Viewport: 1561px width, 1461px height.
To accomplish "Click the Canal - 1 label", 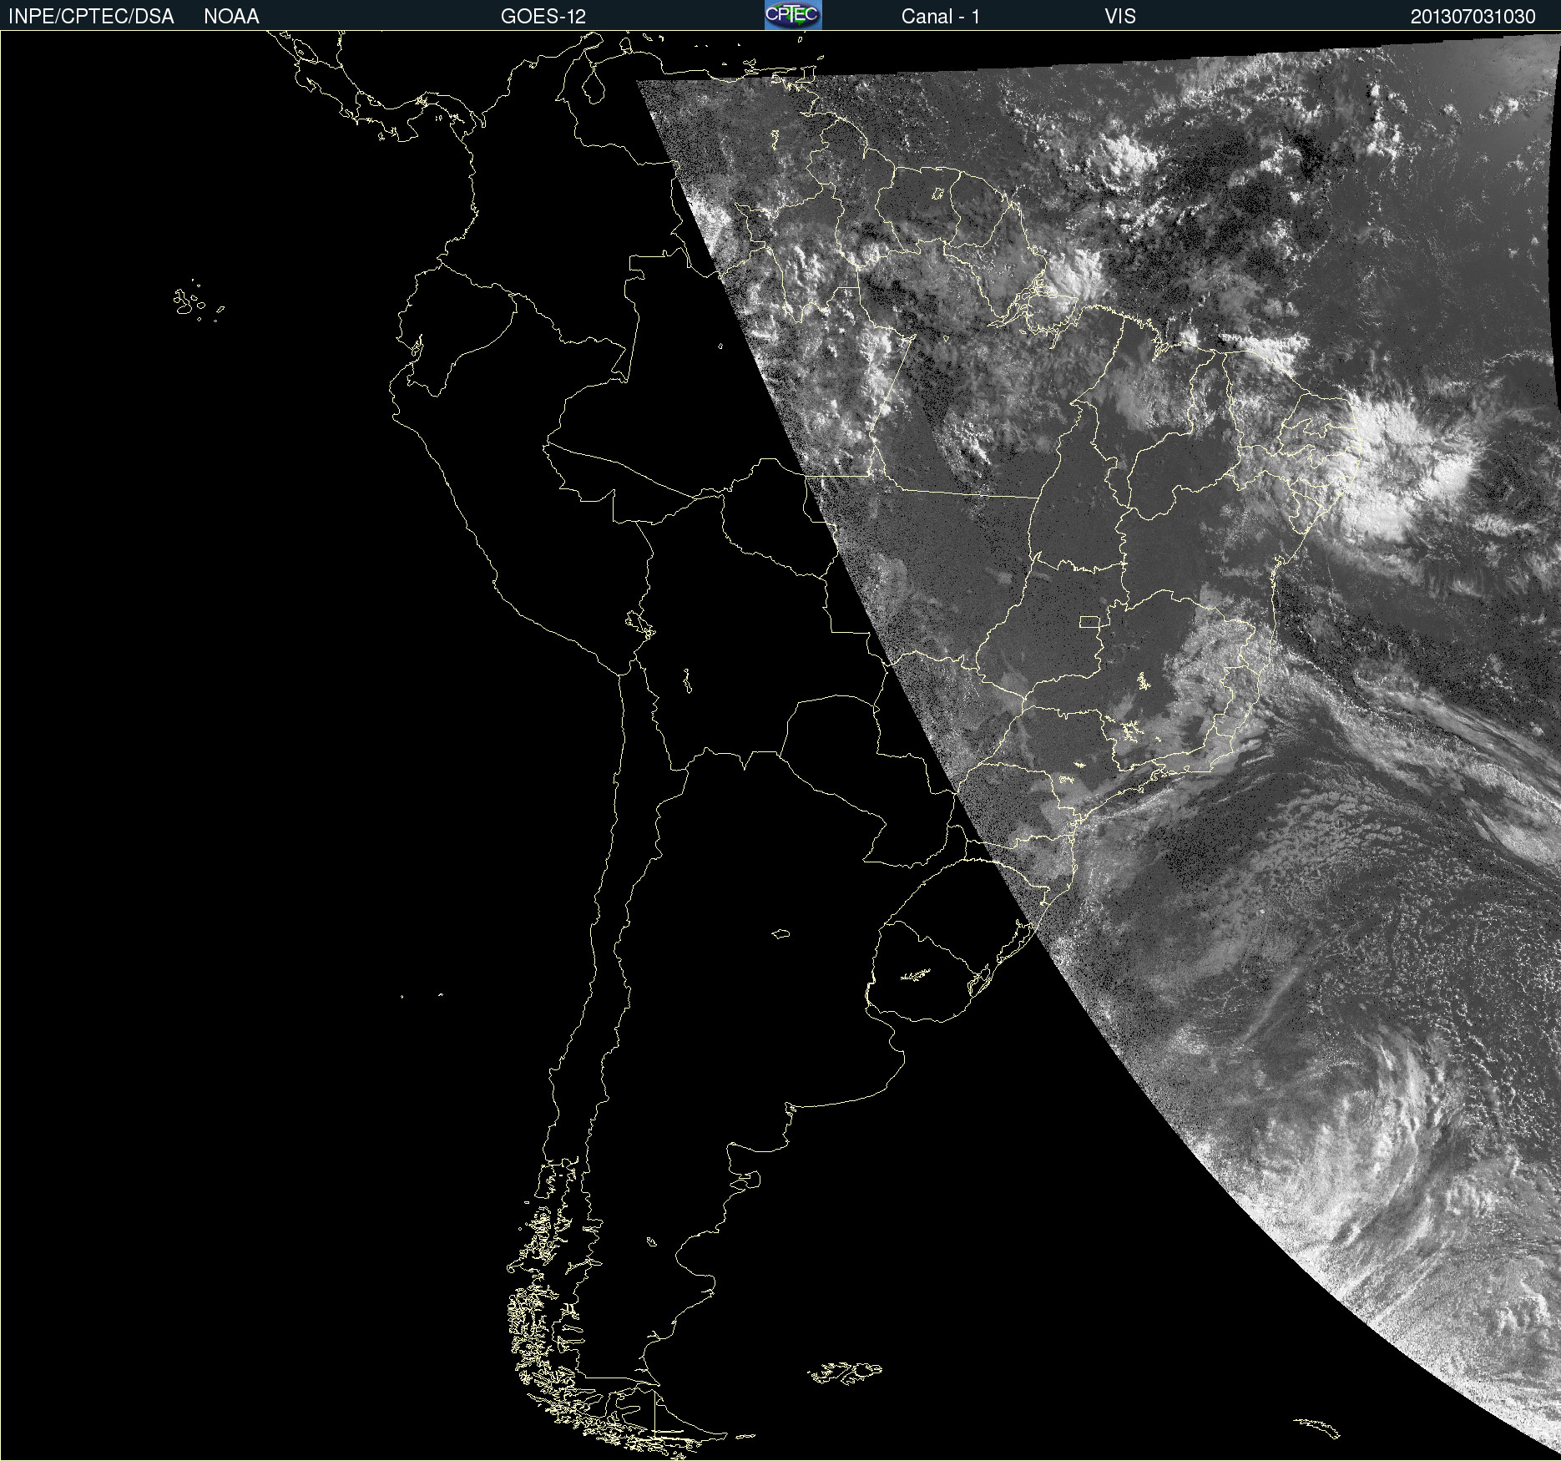I will [940, 17].
